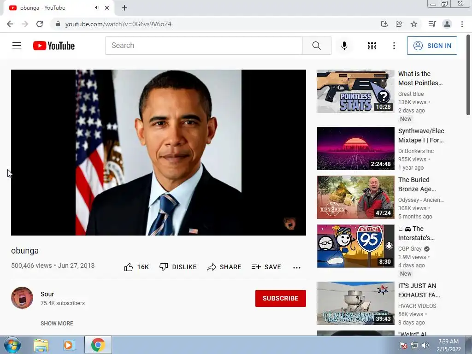Click the magnifier search button
This screenshot has height=354, width=472.
tap(316, 46)
